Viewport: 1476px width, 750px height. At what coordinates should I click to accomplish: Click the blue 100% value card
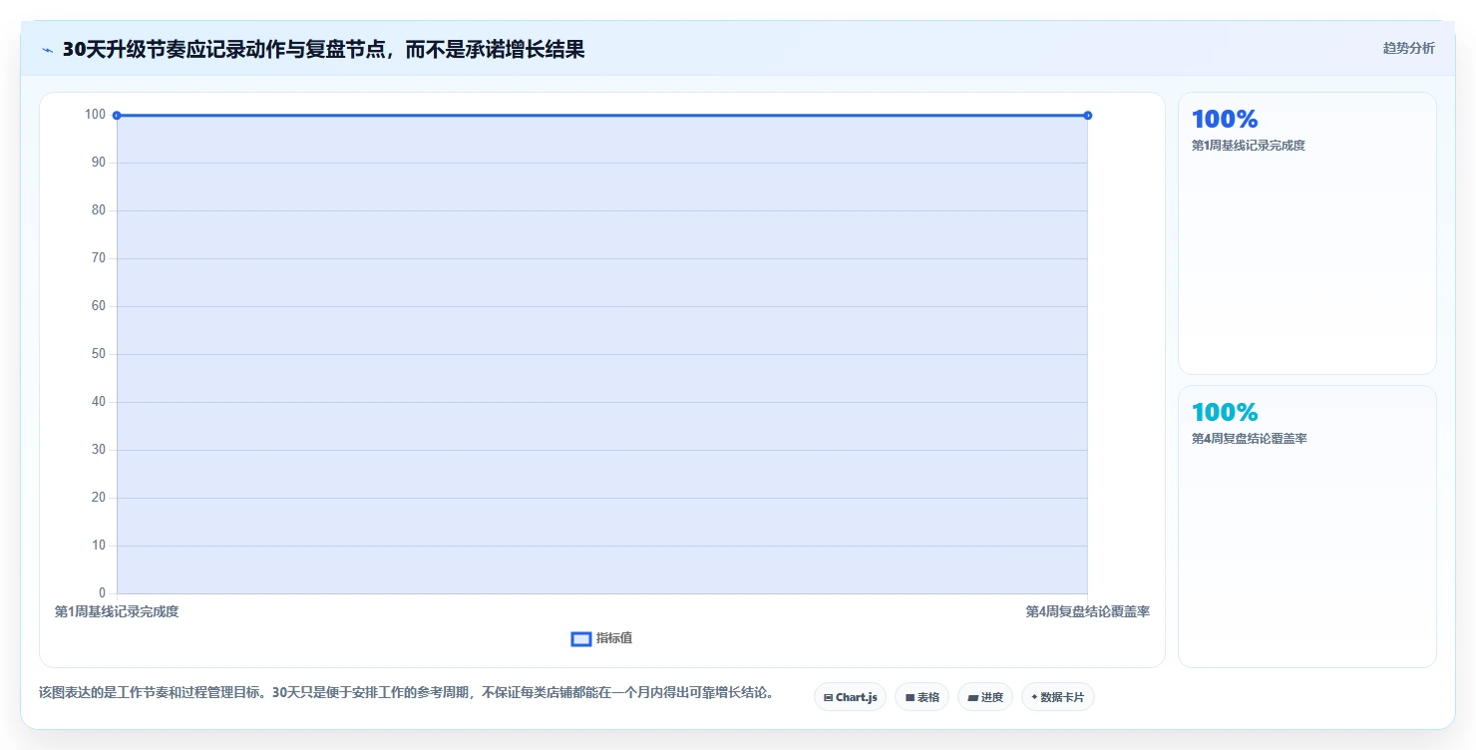pyautogui.click(x=1306, y=233)
